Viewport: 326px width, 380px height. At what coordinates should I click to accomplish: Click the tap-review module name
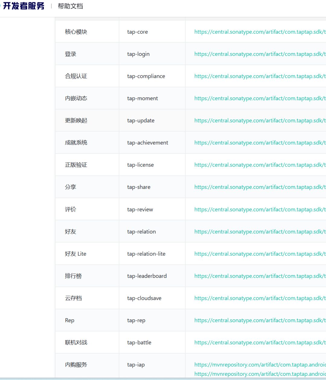[x=140, y=209]
